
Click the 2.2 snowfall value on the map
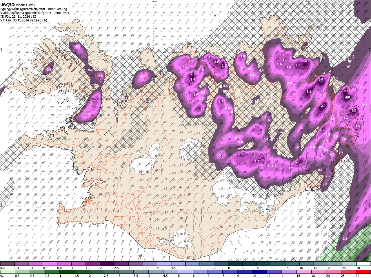coord(322,130)
